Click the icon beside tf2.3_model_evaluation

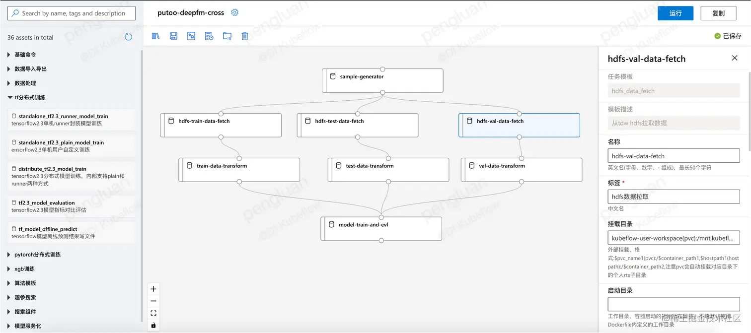14,202
